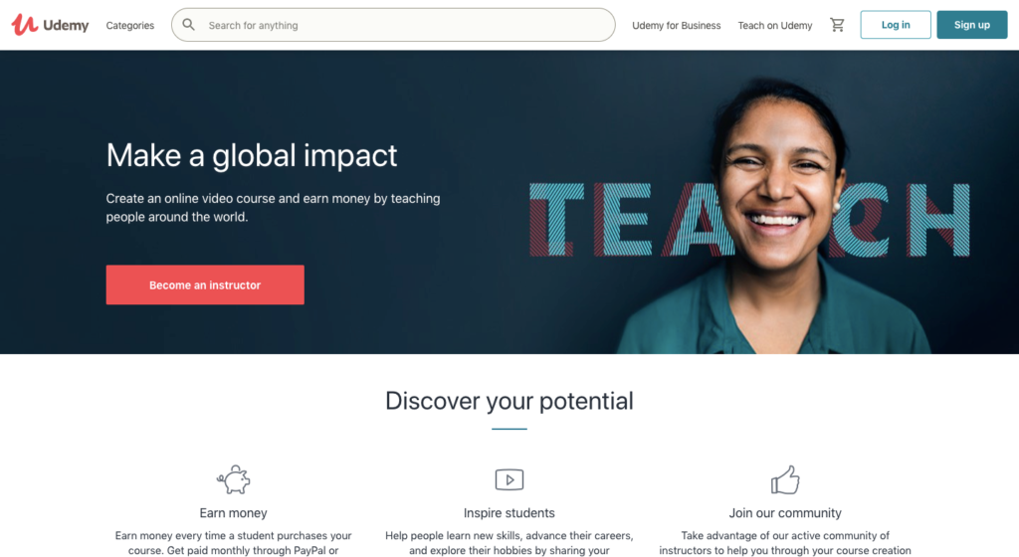Click the video play Inspire students icon
1019x557 pixels.
click(x=509, y=479)
